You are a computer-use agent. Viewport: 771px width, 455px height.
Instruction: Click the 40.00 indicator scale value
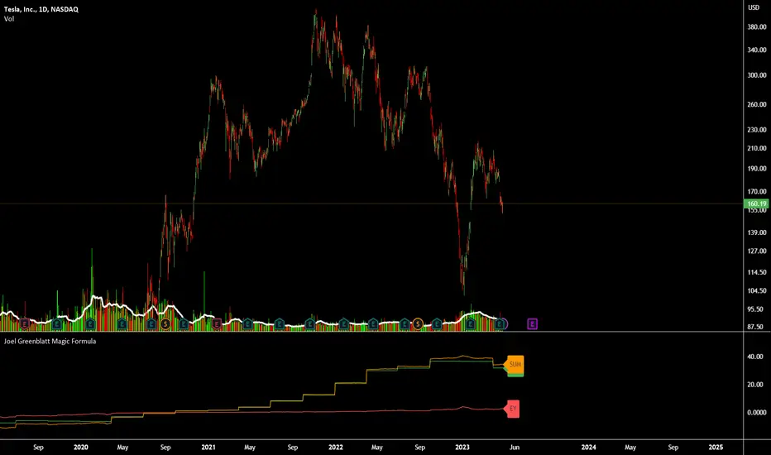pos(755,357)
